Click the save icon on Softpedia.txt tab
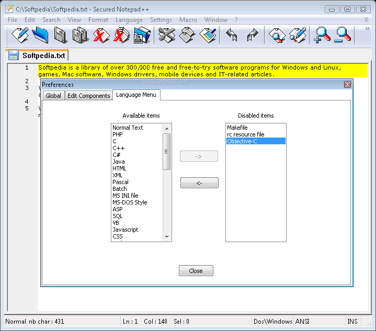Screen dimensions: 376x331 pos(14,55)
